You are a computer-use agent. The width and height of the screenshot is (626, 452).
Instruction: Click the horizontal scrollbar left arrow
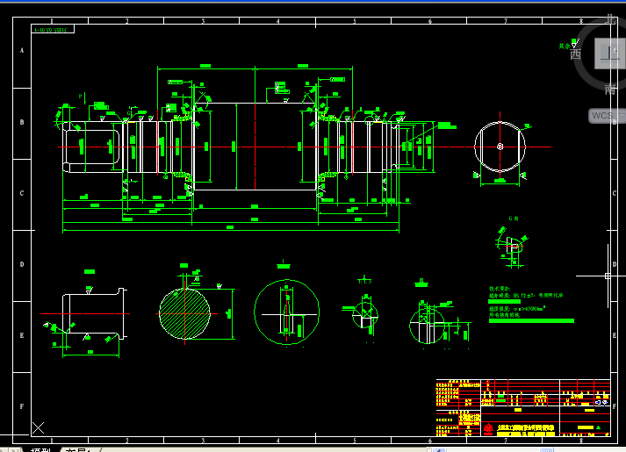(439, 450)
